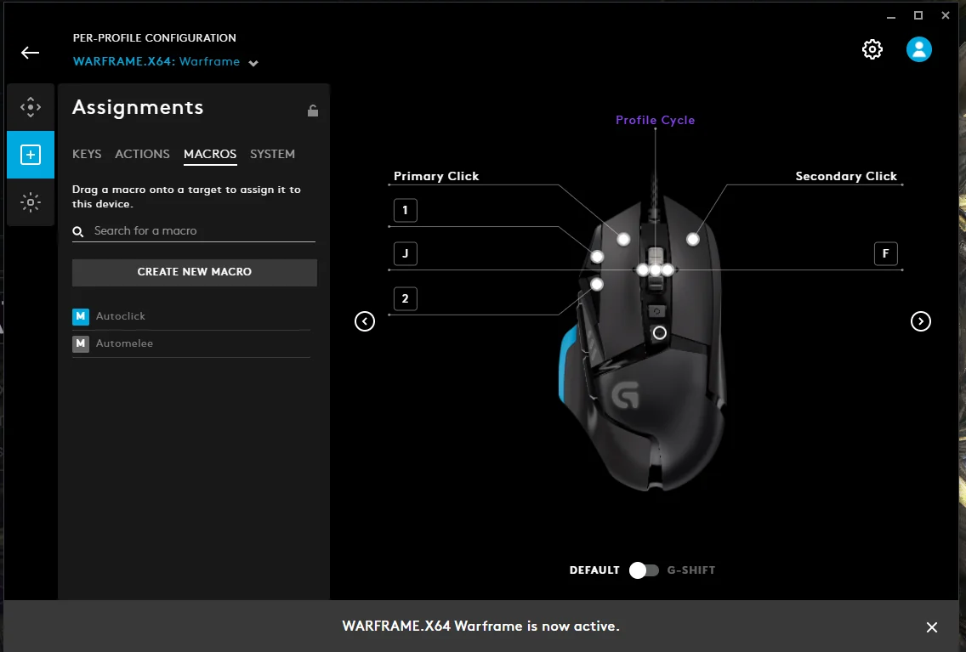Open the settings gear
Viewport: 966px width, 652px height.
click(x=872, y=49)
